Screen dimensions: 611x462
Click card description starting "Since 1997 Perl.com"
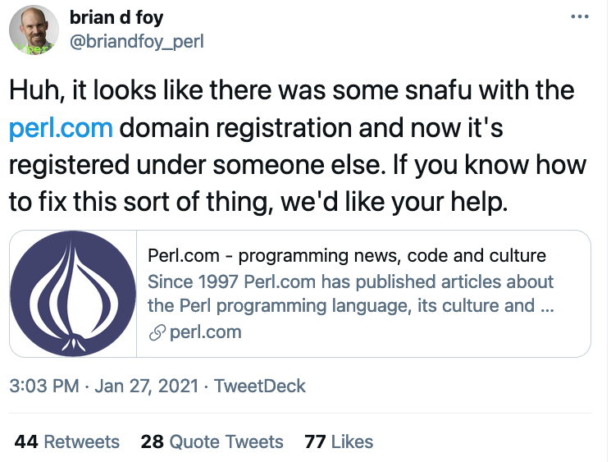[351, 281]
